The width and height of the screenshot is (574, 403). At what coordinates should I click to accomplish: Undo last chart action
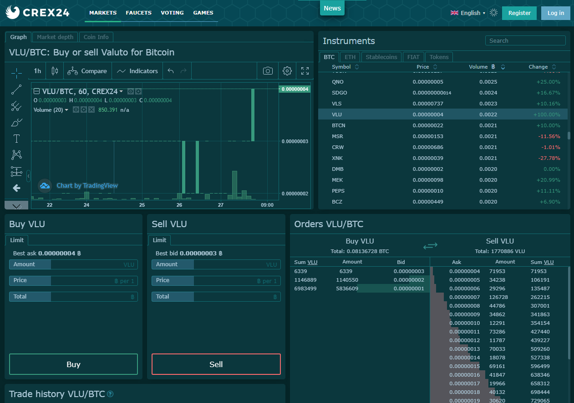171,71
